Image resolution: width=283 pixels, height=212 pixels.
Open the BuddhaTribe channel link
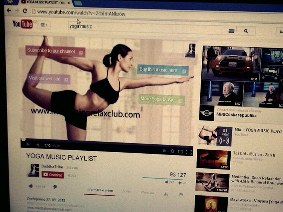[x=52, y=167]
